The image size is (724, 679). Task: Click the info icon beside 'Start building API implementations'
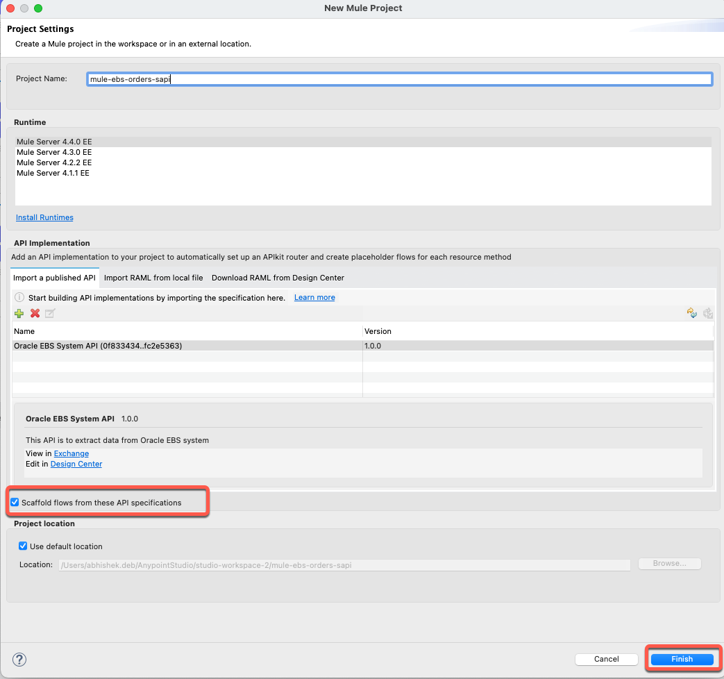[19, 297]
